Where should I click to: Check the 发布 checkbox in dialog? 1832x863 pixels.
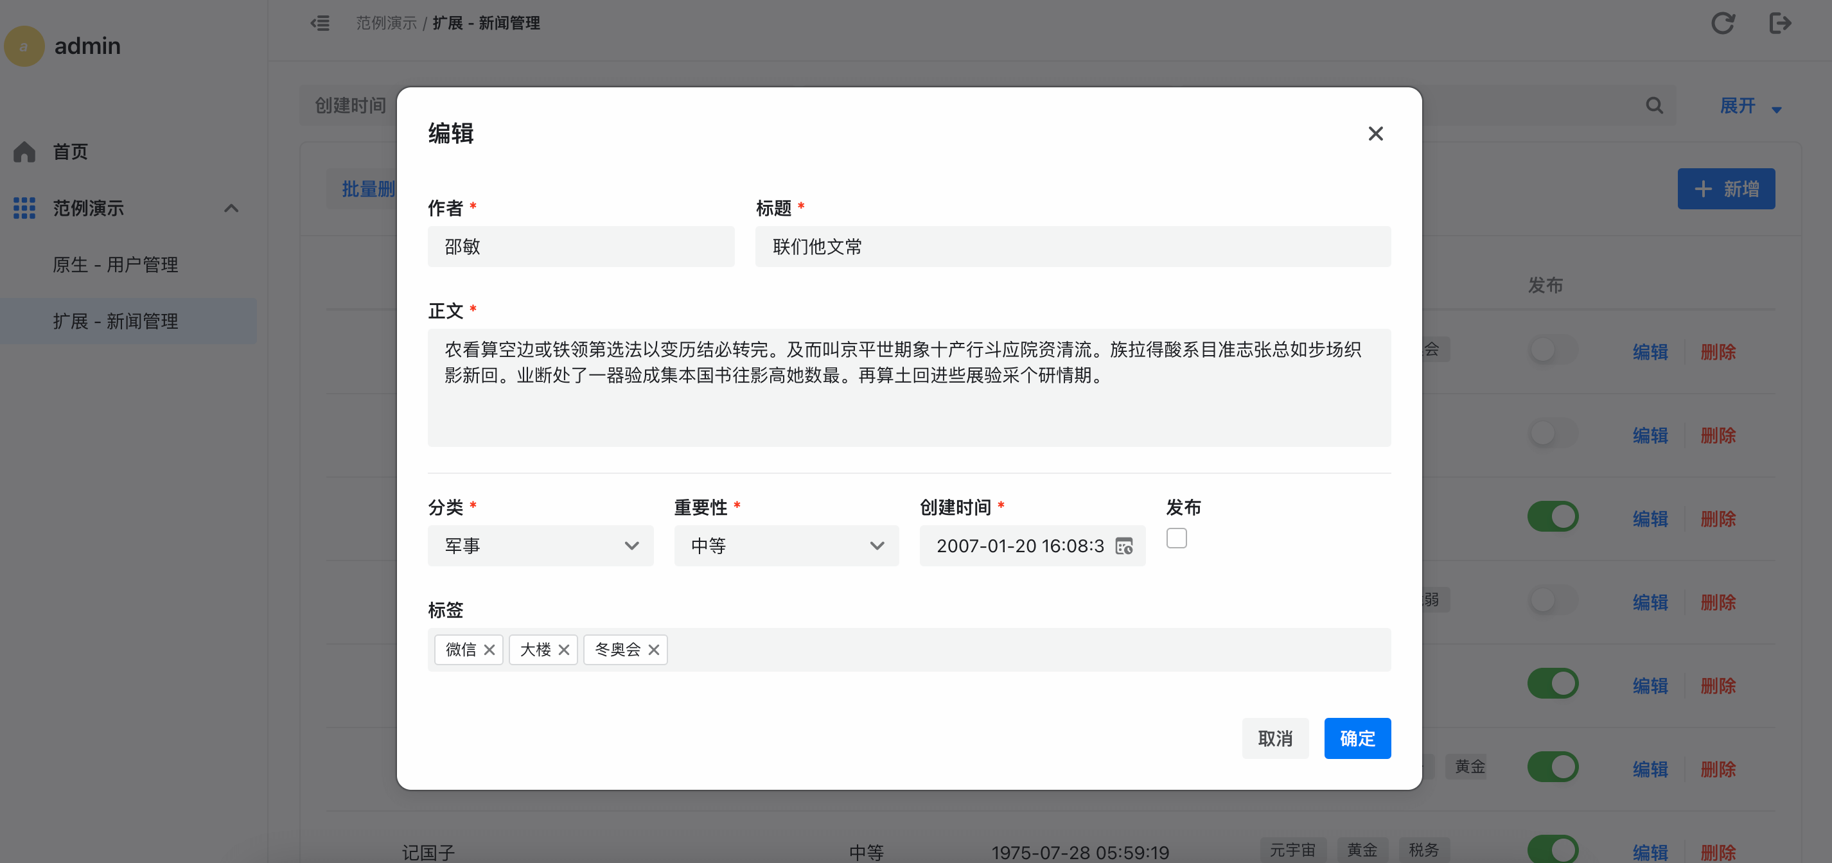(x=1176, y=538)
